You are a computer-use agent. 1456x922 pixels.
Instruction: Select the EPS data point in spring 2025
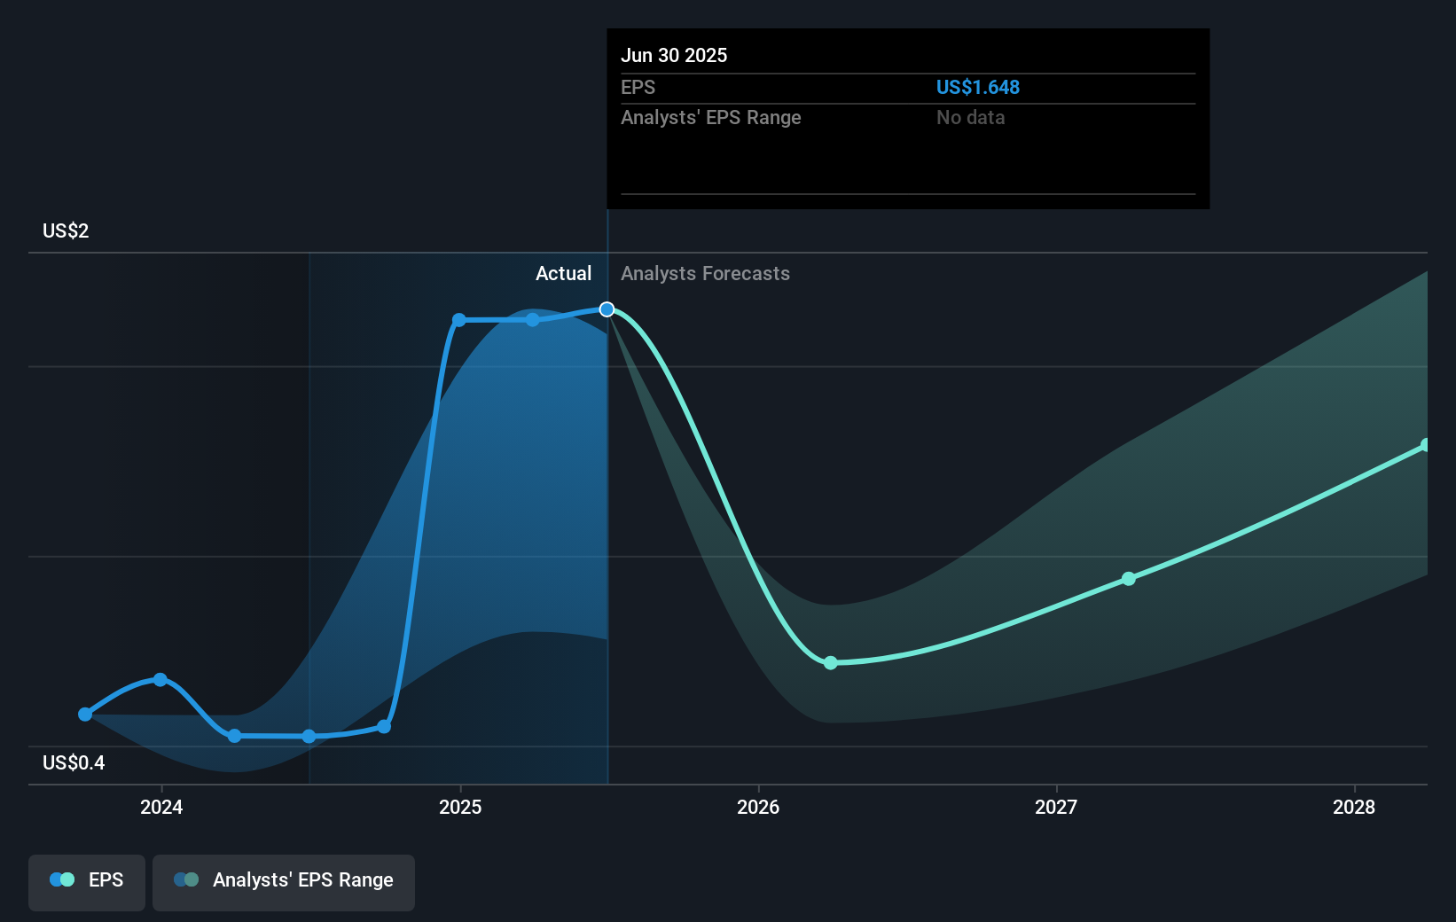coord(532,320)
